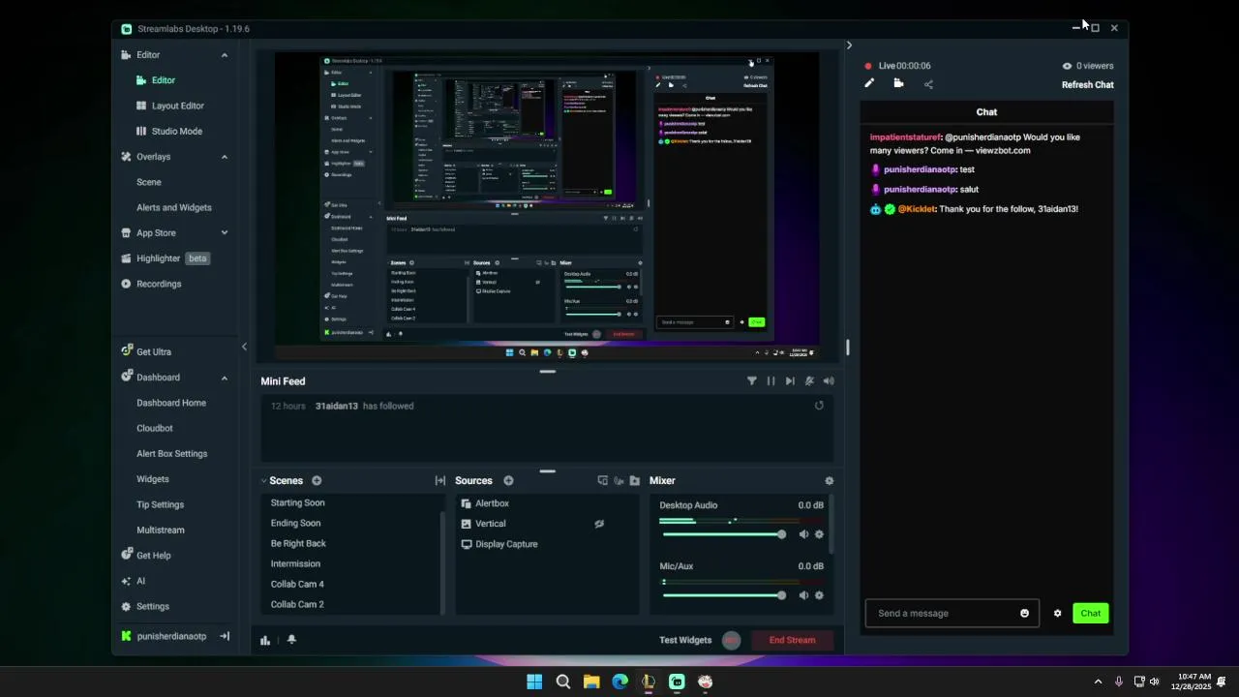Log out using arrow next to punisherdianaotp
This screenshot has width=1239, height=697.
(225, 636)
